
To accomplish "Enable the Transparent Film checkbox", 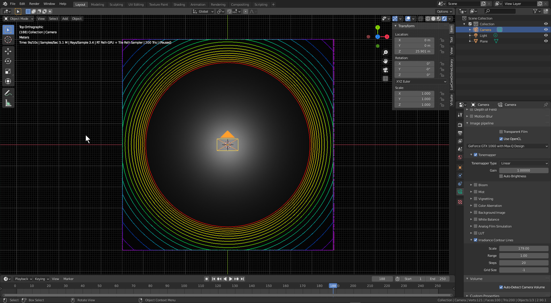I will 501,132.
